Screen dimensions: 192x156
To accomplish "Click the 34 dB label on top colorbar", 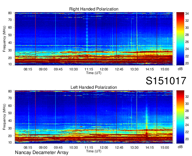I will pyautogui.click(x=187, y=14).
